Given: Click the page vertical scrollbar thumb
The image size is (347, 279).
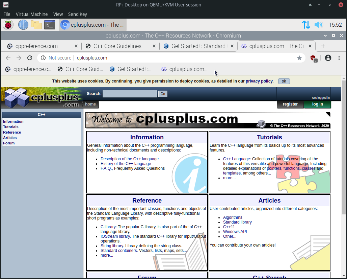Looking at the screenshot, I should [x=344, y=147].
